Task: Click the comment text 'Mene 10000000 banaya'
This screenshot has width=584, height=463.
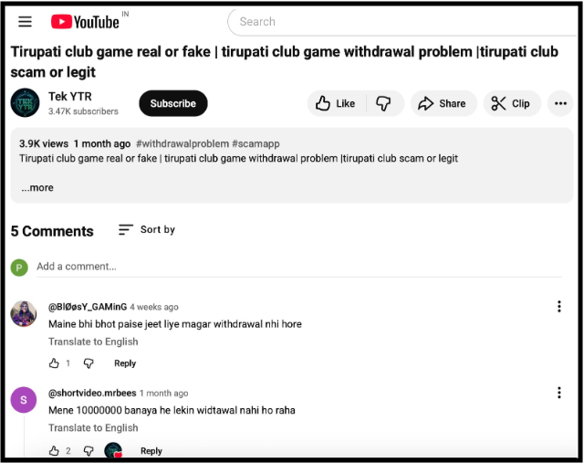Action: [x=172, y=410]
